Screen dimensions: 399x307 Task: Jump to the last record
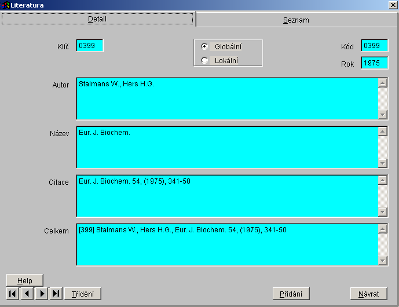[x=56, y=294]
